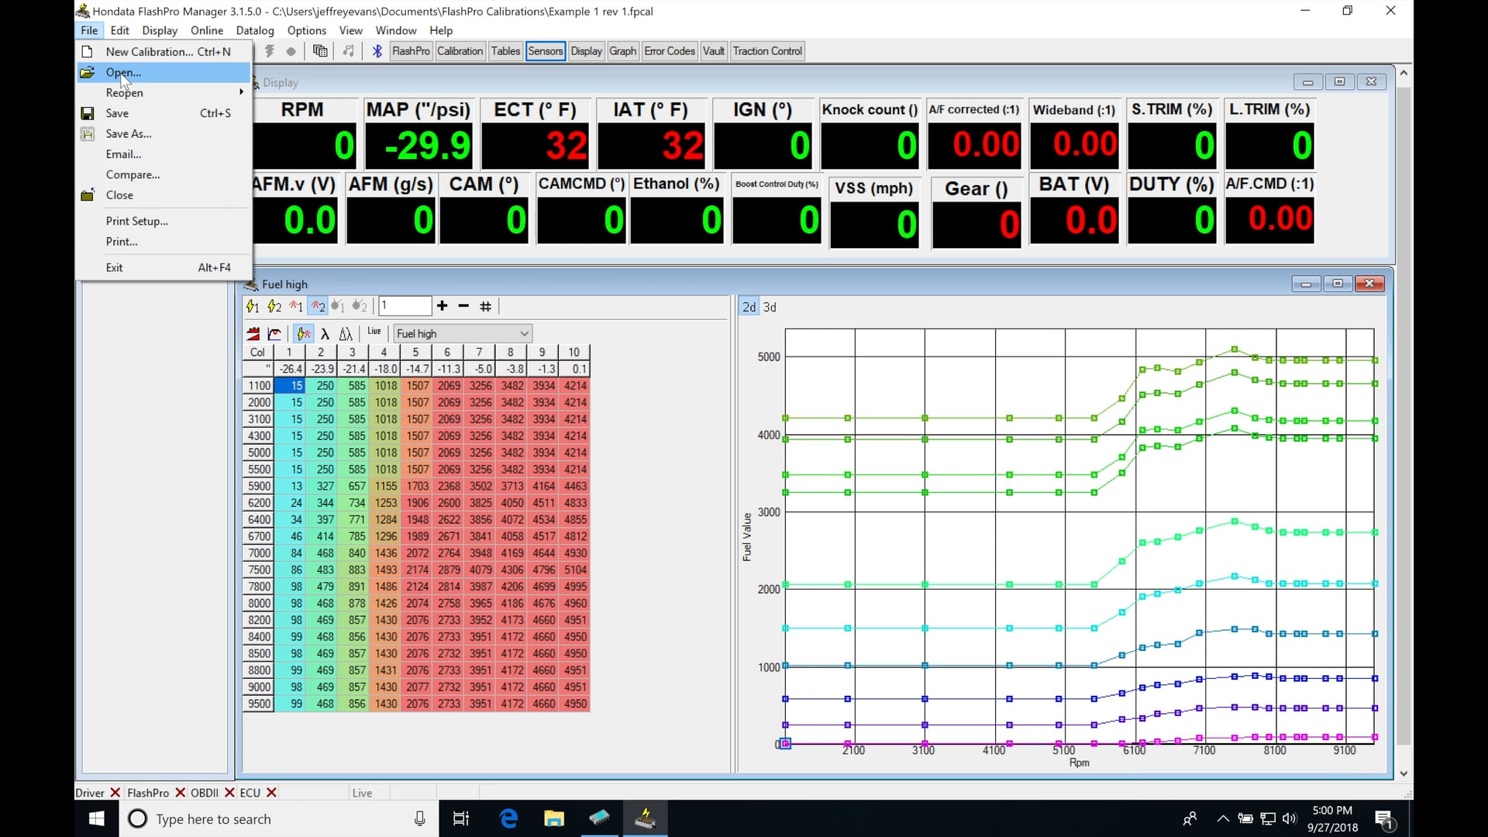Click the Bluetooth connection icon
Viewport: 1488px width, 837px height.
click(377, 51)
